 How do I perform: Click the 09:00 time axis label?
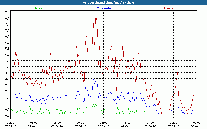tap(80, 123)
